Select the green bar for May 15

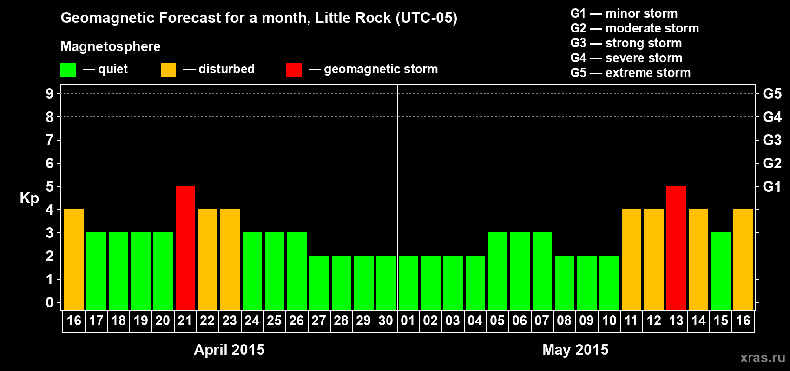(721, 271)
